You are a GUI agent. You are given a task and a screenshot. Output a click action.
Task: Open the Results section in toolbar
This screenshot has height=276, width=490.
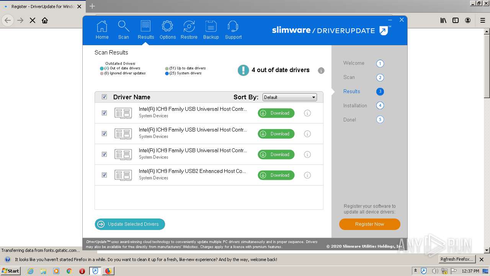coord(145,30)
